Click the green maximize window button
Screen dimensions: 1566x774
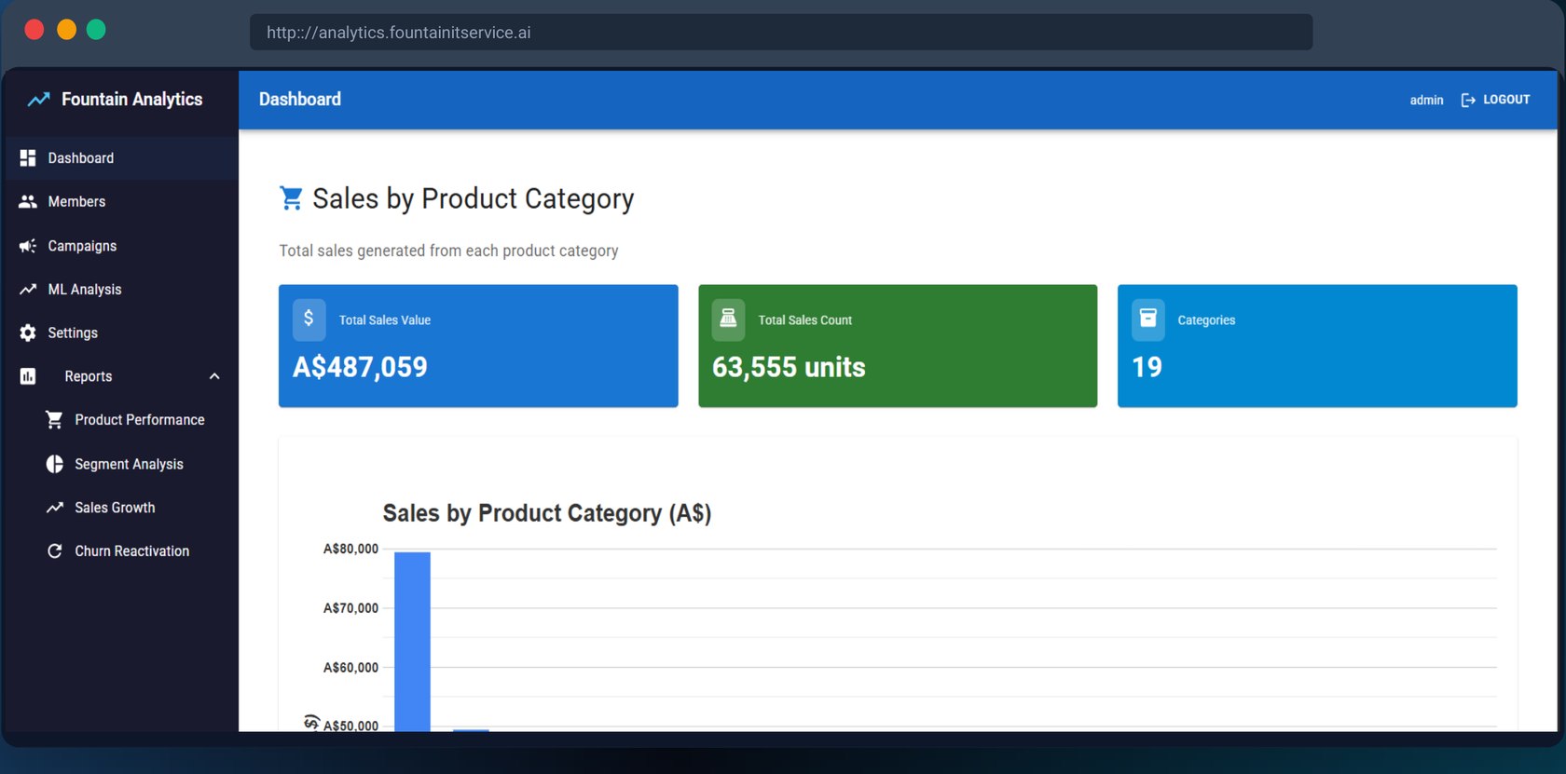[x=96, y=30]
